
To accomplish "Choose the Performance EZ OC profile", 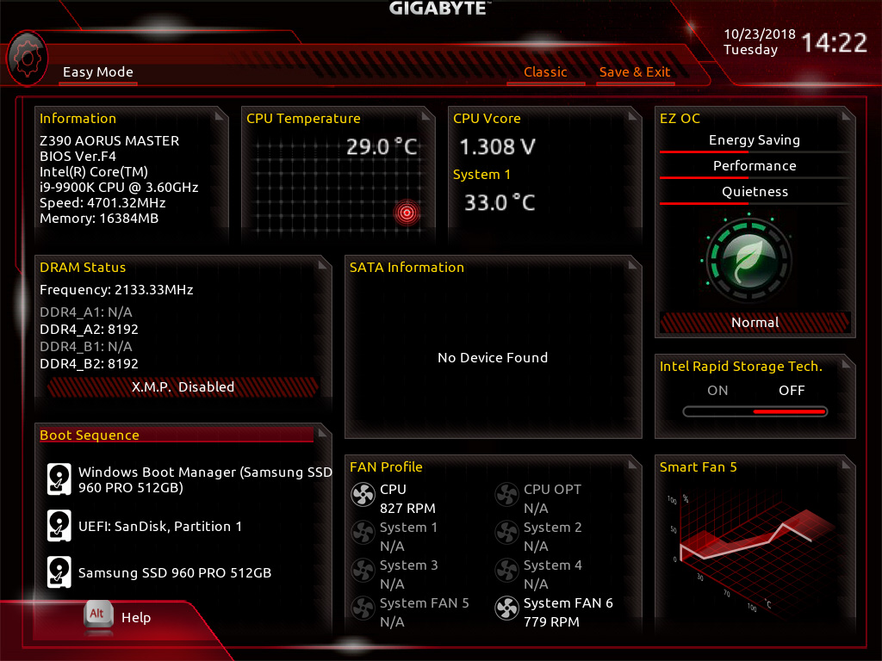I will (x=755, y=166).
